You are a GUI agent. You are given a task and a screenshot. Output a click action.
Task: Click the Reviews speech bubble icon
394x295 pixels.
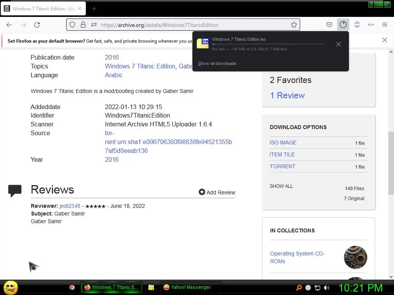pos(15,191)
